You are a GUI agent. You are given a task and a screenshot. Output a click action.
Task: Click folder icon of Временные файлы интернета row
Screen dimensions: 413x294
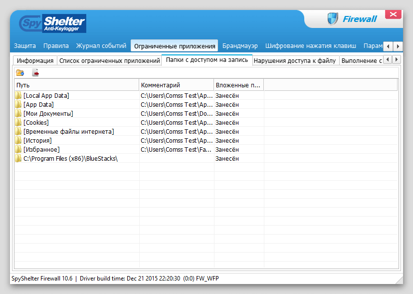pyautogui.click(x=18, y=131)
